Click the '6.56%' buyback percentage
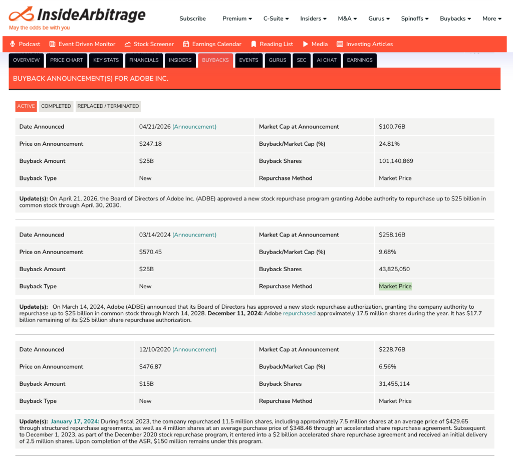 coord(387,367)
